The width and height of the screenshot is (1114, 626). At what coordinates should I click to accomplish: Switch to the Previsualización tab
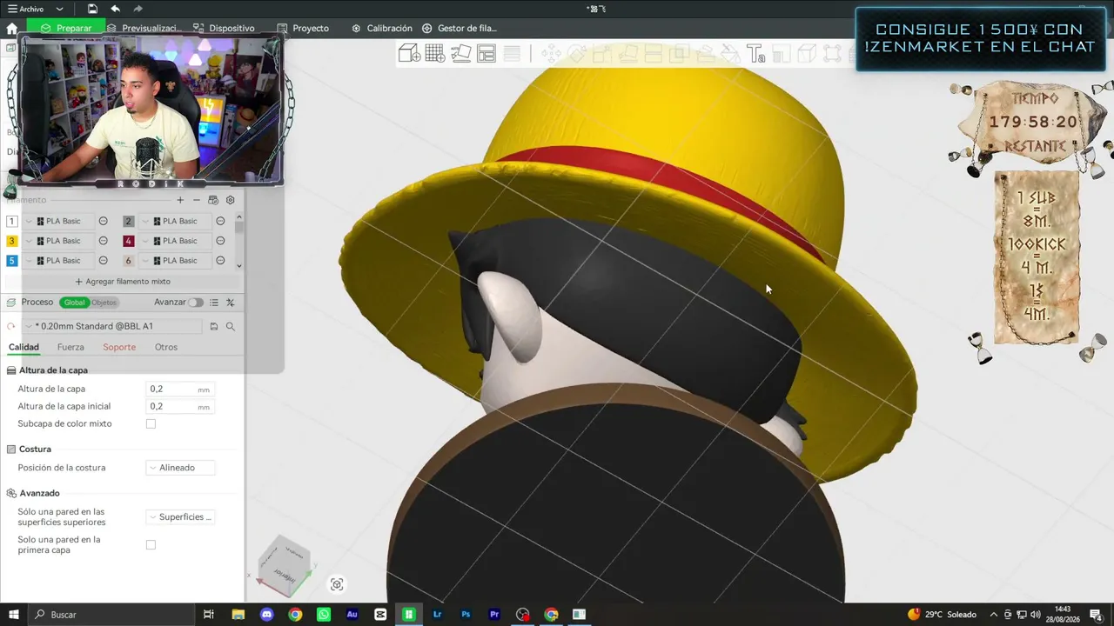click(143, 29)
